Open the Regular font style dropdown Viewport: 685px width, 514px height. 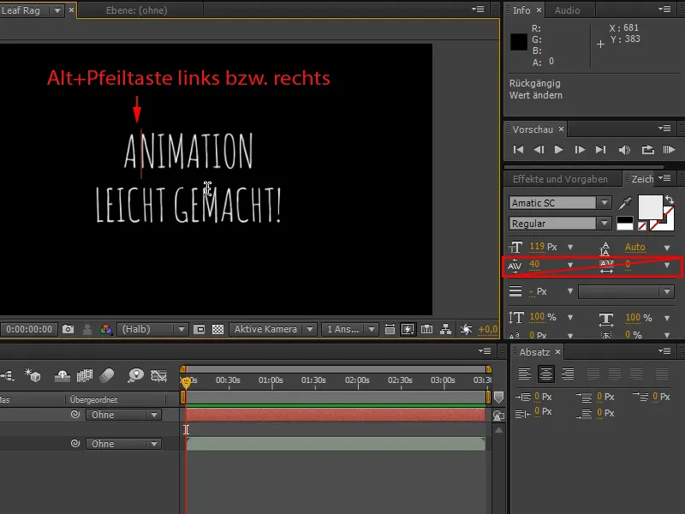pos(605,224)
